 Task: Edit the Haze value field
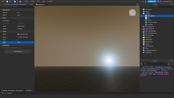point(25,42)
